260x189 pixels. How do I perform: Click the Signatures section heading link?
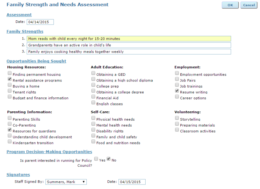pos(18,174)
